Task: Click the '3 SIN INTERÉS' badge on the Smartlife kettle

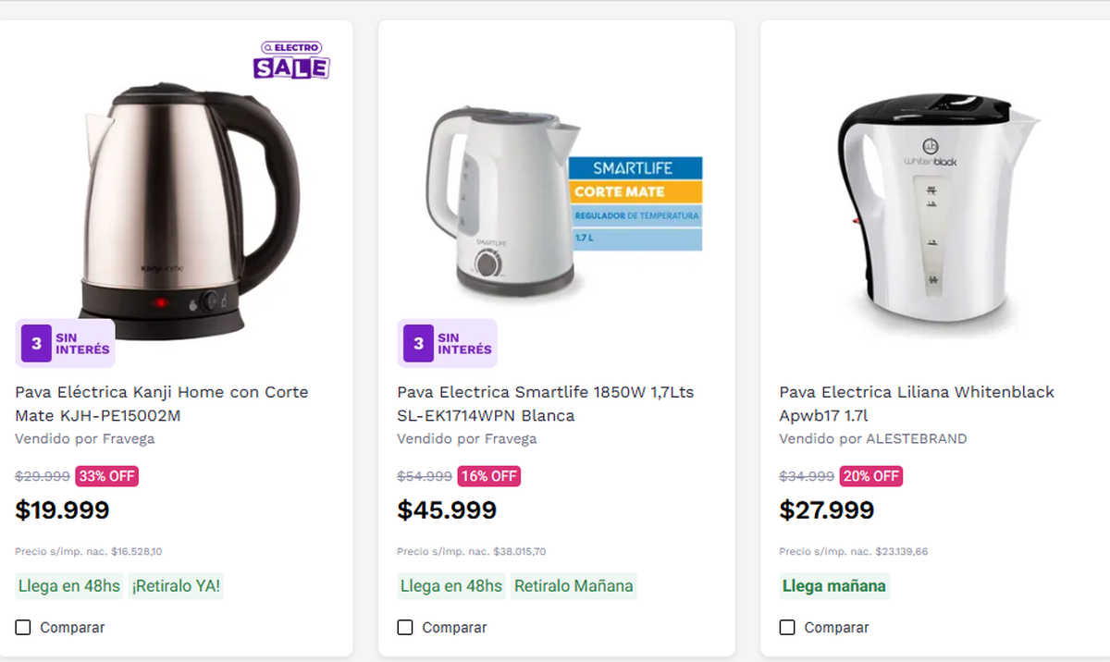Action: click(x=447, y=342)
